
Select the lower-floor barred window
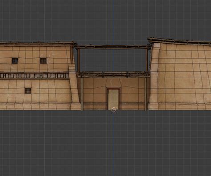(28, 90)
